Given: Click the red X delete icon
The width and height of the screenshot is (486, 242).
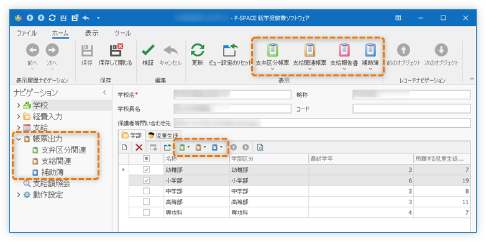Looking at the screenshot, I should tap(139, 148).
